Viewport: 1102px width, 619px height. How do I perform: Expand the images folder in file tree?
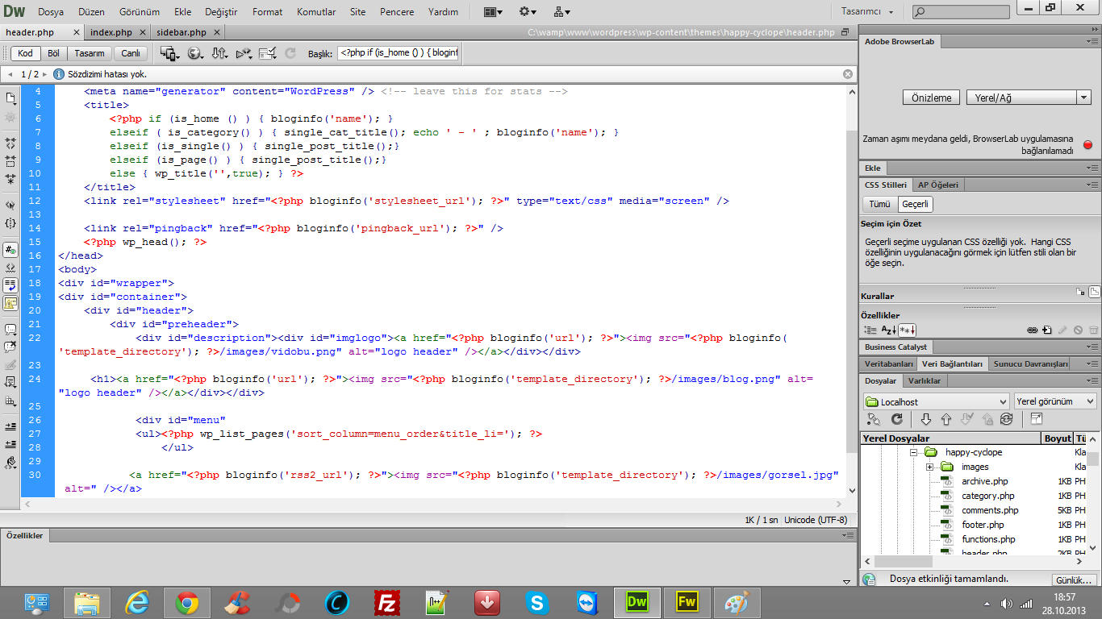(x=929, y=467)
